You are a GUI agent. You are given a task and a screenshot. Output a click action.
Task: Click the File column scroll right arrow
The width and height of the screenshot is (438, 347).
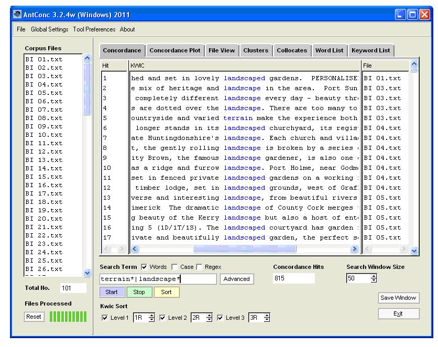pos(403,248)
